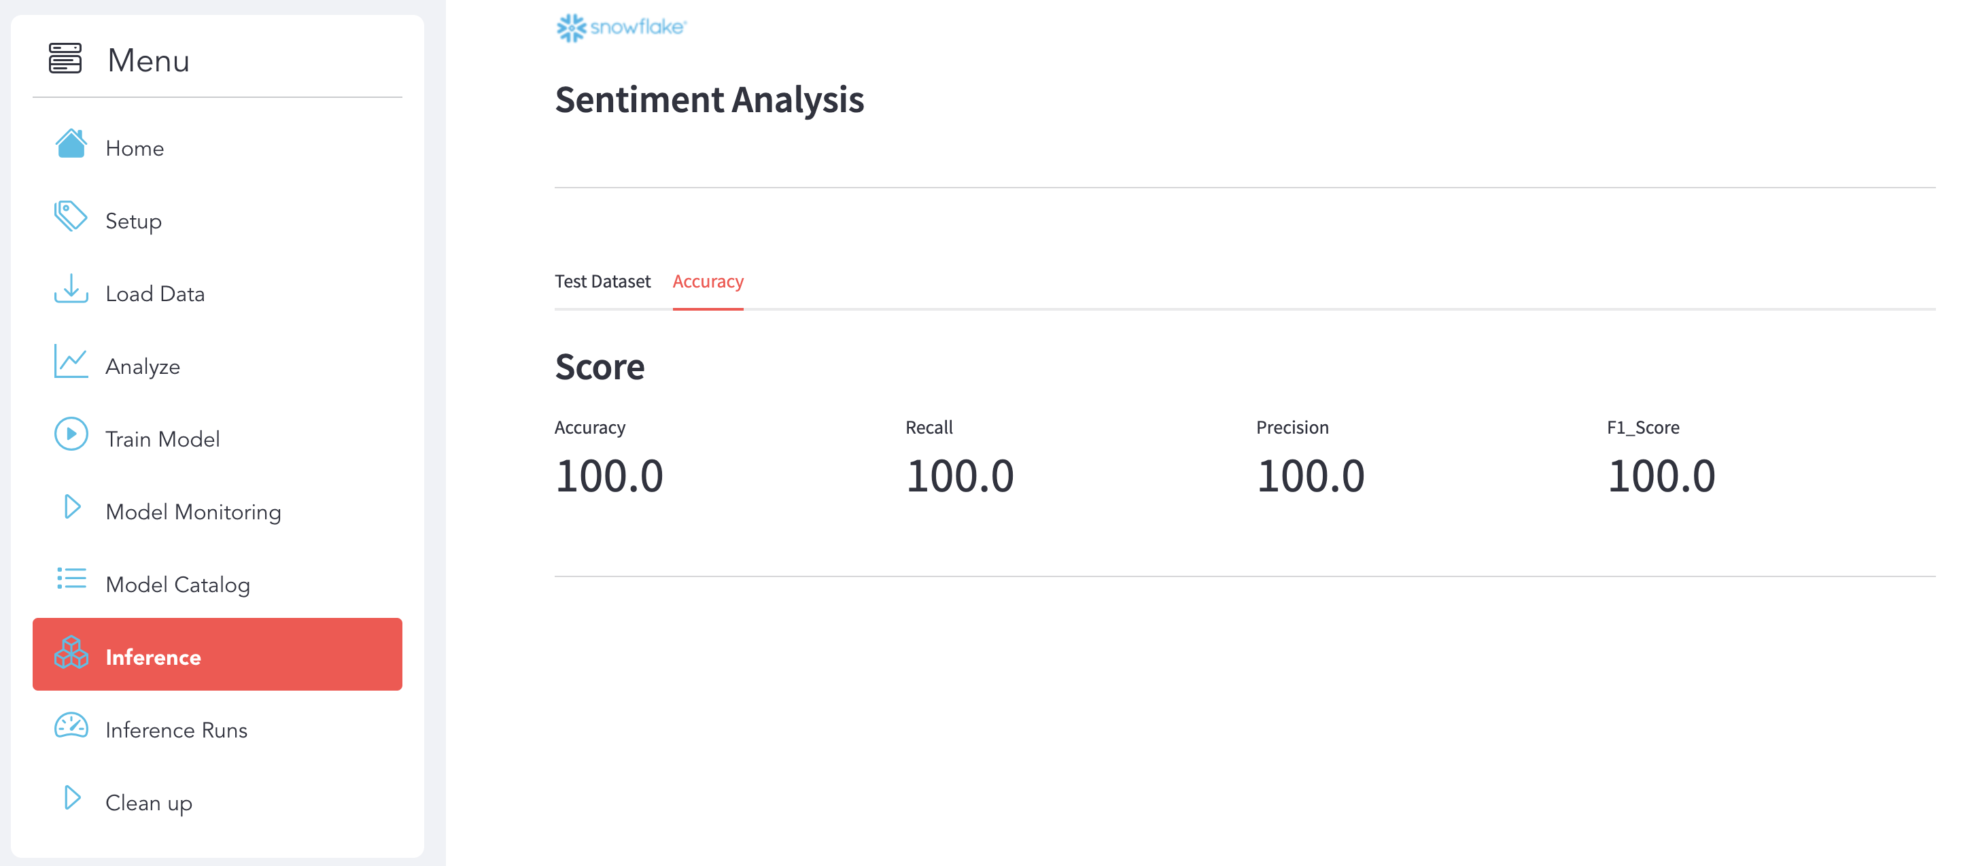Click the Clean up triangle icon
Screen dimensions: 1974x866
tap(73, 798)
